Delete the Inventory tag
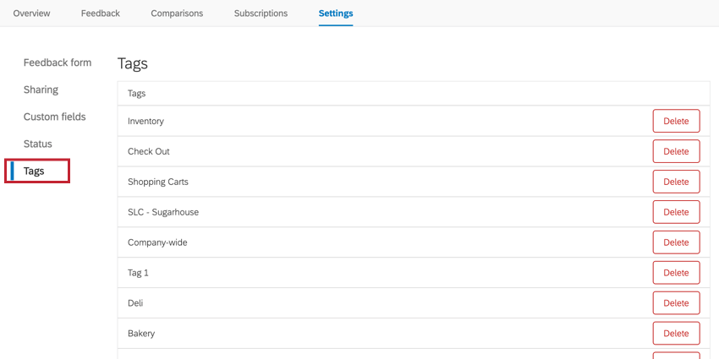Image resolution: width=719 pixels, height=359 pixels. [676, 121]
